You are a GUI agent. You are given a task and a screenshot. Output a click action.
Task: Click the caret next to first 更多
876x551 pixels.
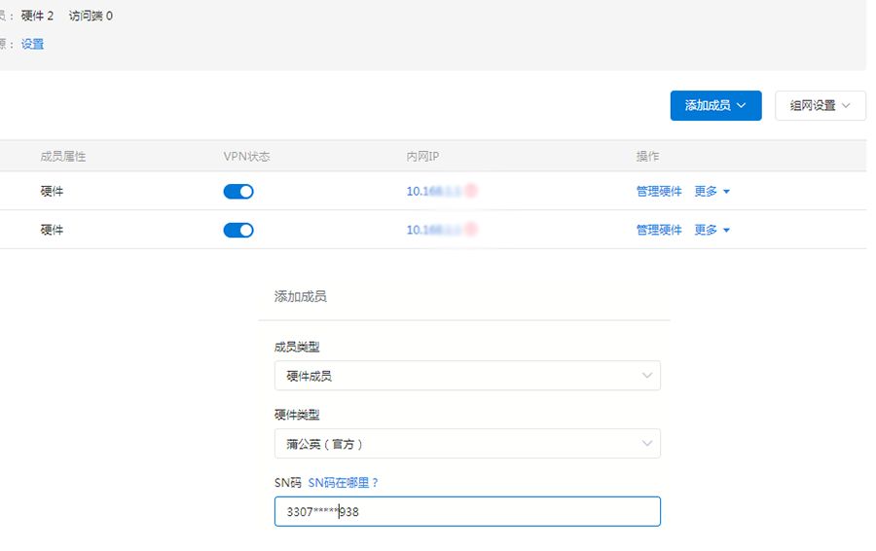point(726,192)
